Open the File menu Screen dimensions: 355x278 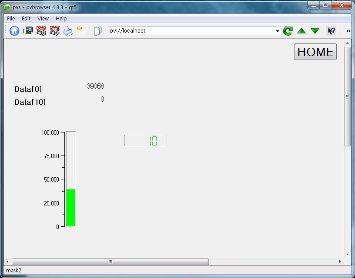10,18
